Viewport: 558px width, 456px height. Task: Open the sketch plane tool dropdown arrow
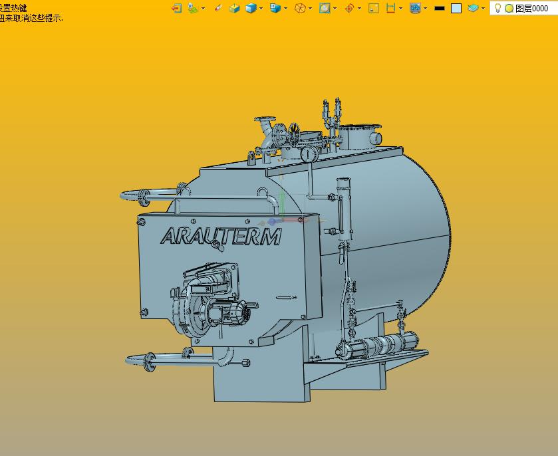tap(204, 8)
